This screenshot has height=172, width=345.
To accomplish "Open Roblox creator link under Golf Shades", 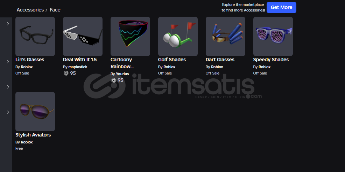I will (x=169, y=67).
